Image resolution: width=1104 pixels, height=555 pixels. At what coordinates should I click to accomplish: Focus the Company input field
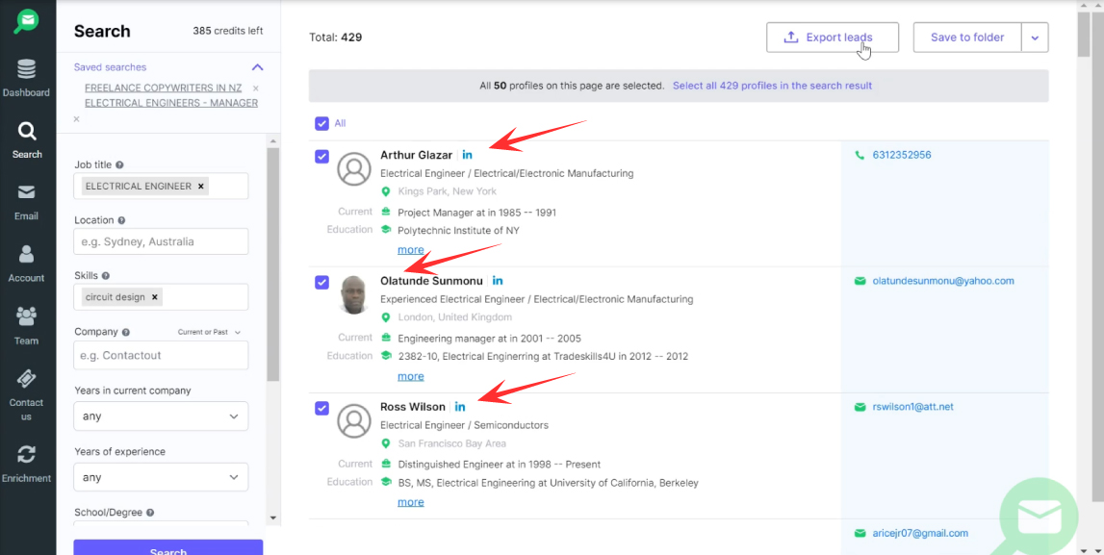tap(161, 355)
